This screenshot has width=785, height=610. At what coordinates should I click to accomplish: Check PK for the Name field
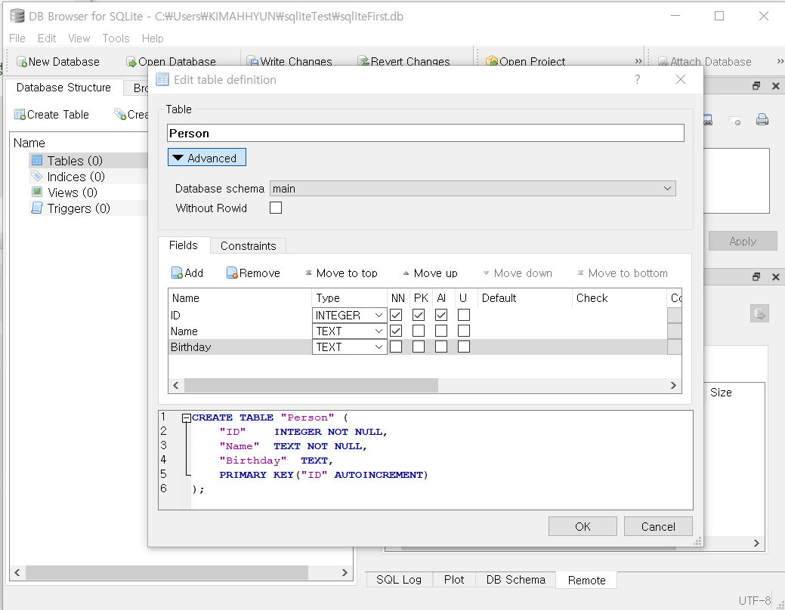click(419, 331)
